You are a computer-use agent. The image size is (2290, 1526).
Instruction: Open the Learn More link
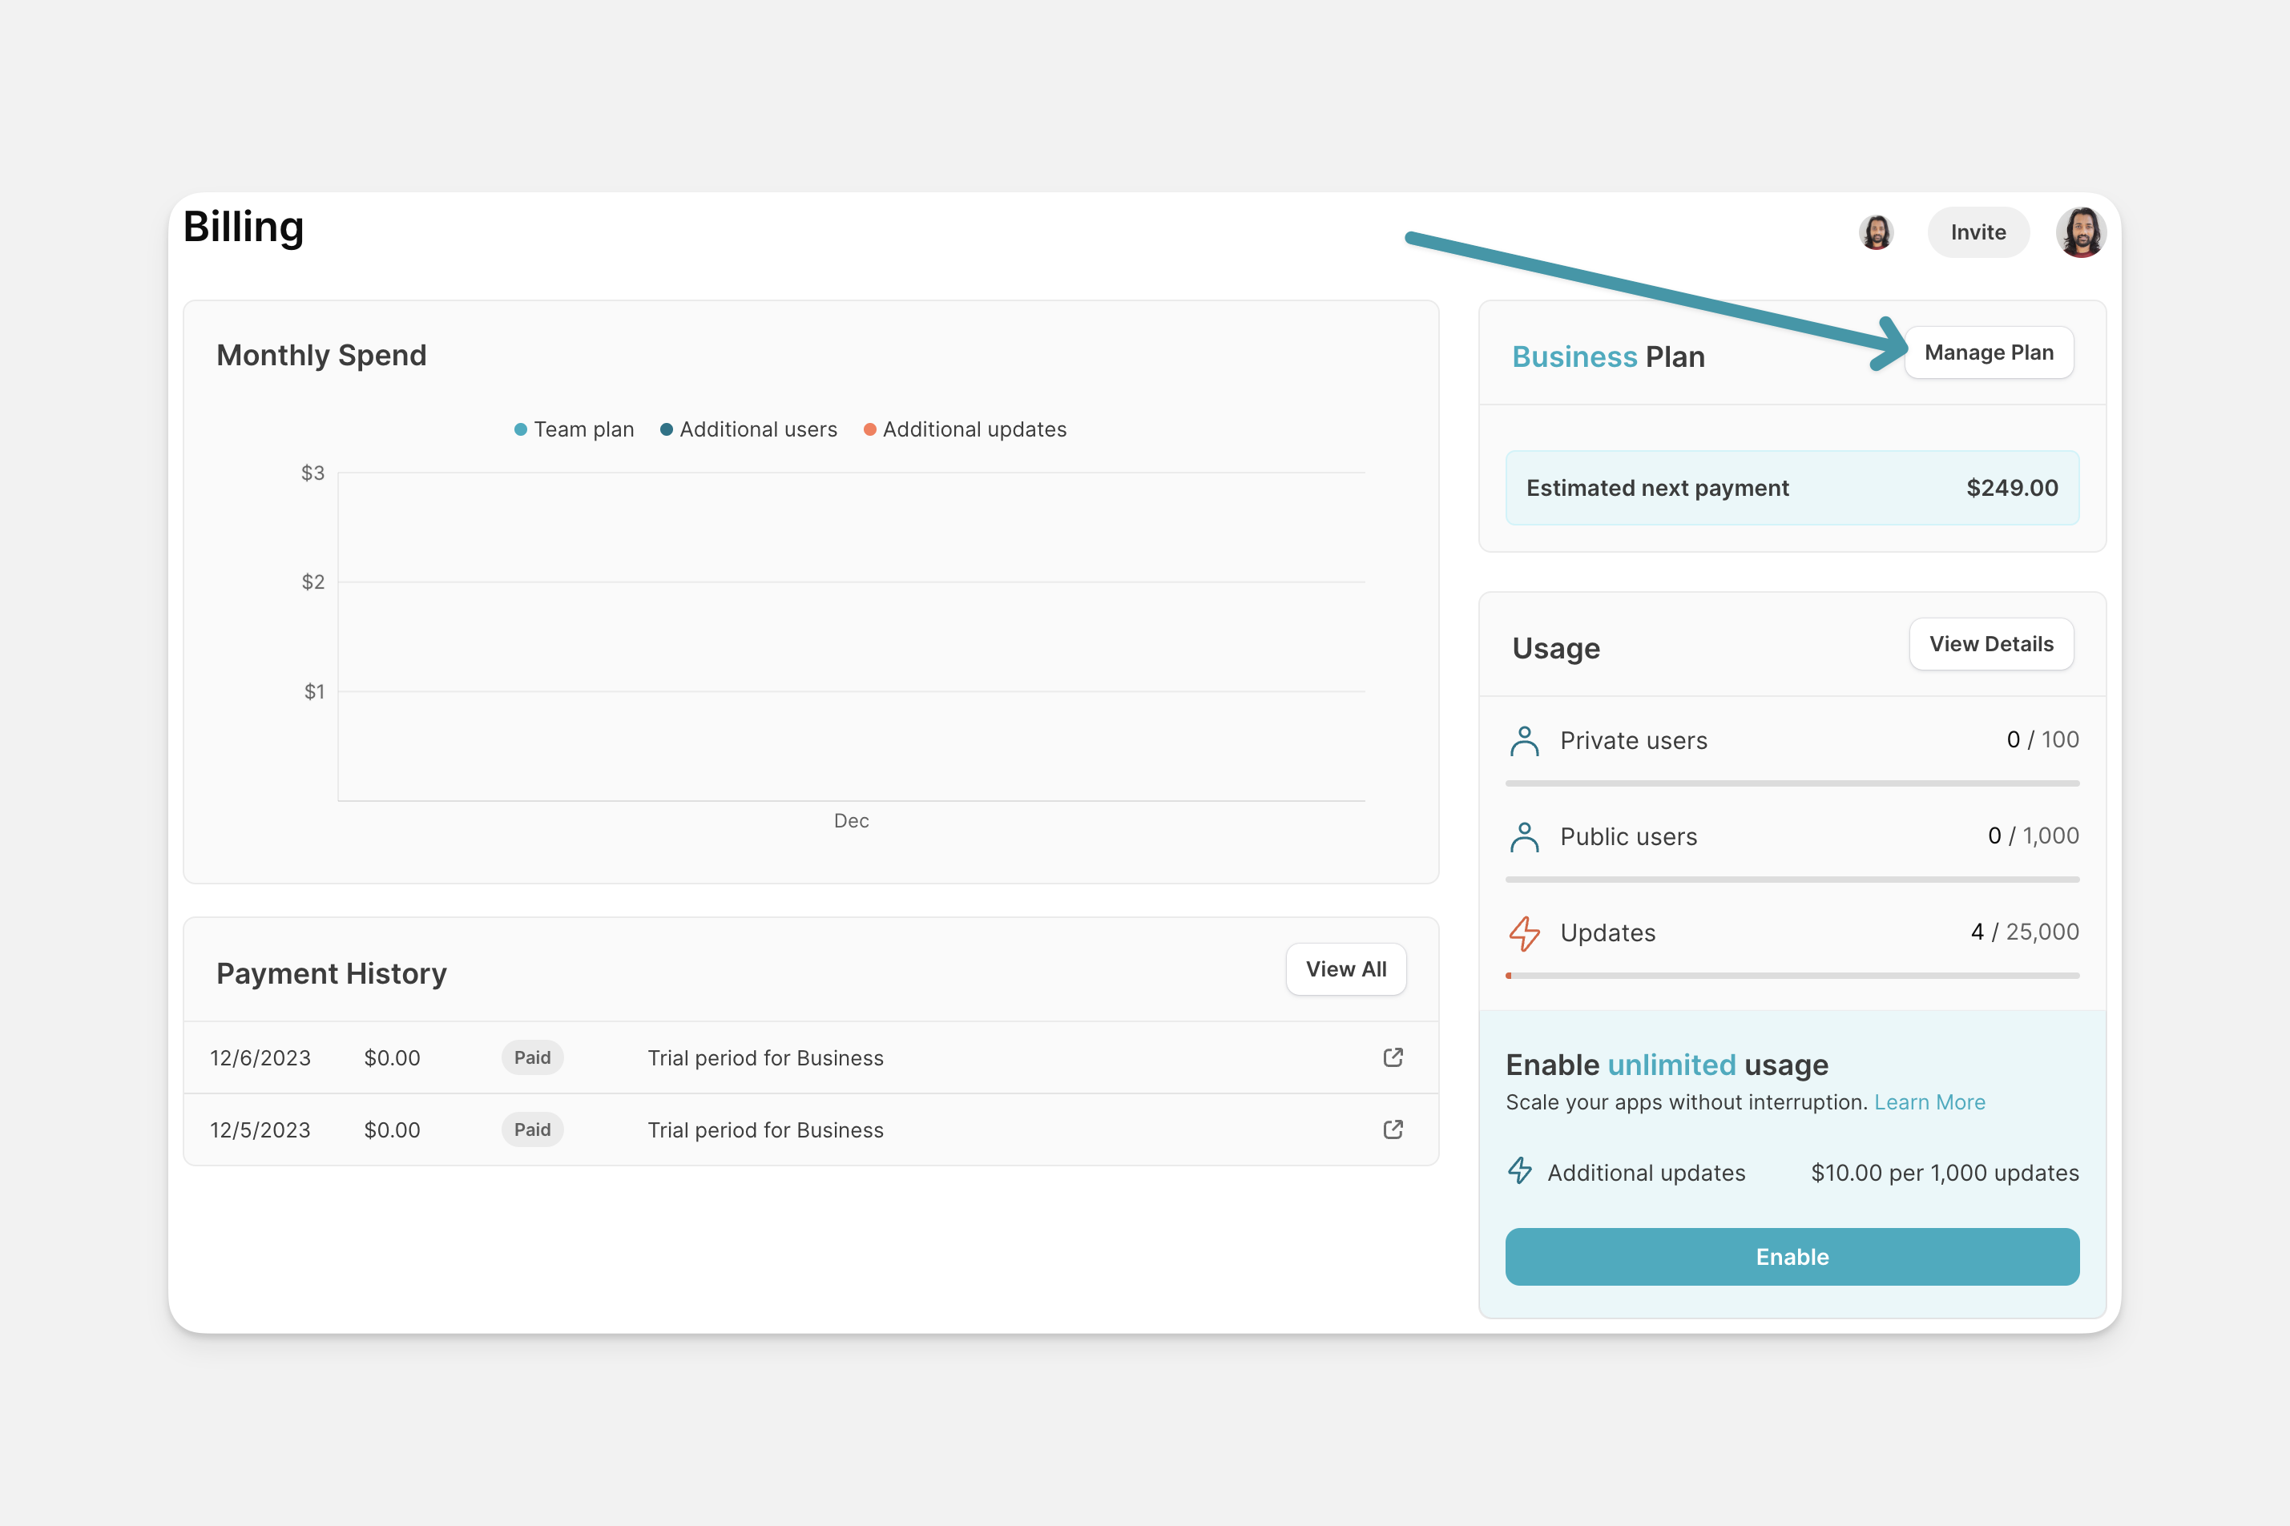pos(1929,1103)
